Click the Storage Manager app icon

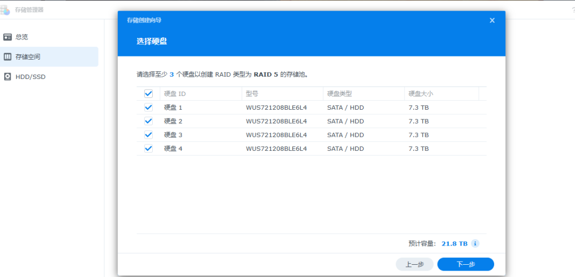click(5, 9)
